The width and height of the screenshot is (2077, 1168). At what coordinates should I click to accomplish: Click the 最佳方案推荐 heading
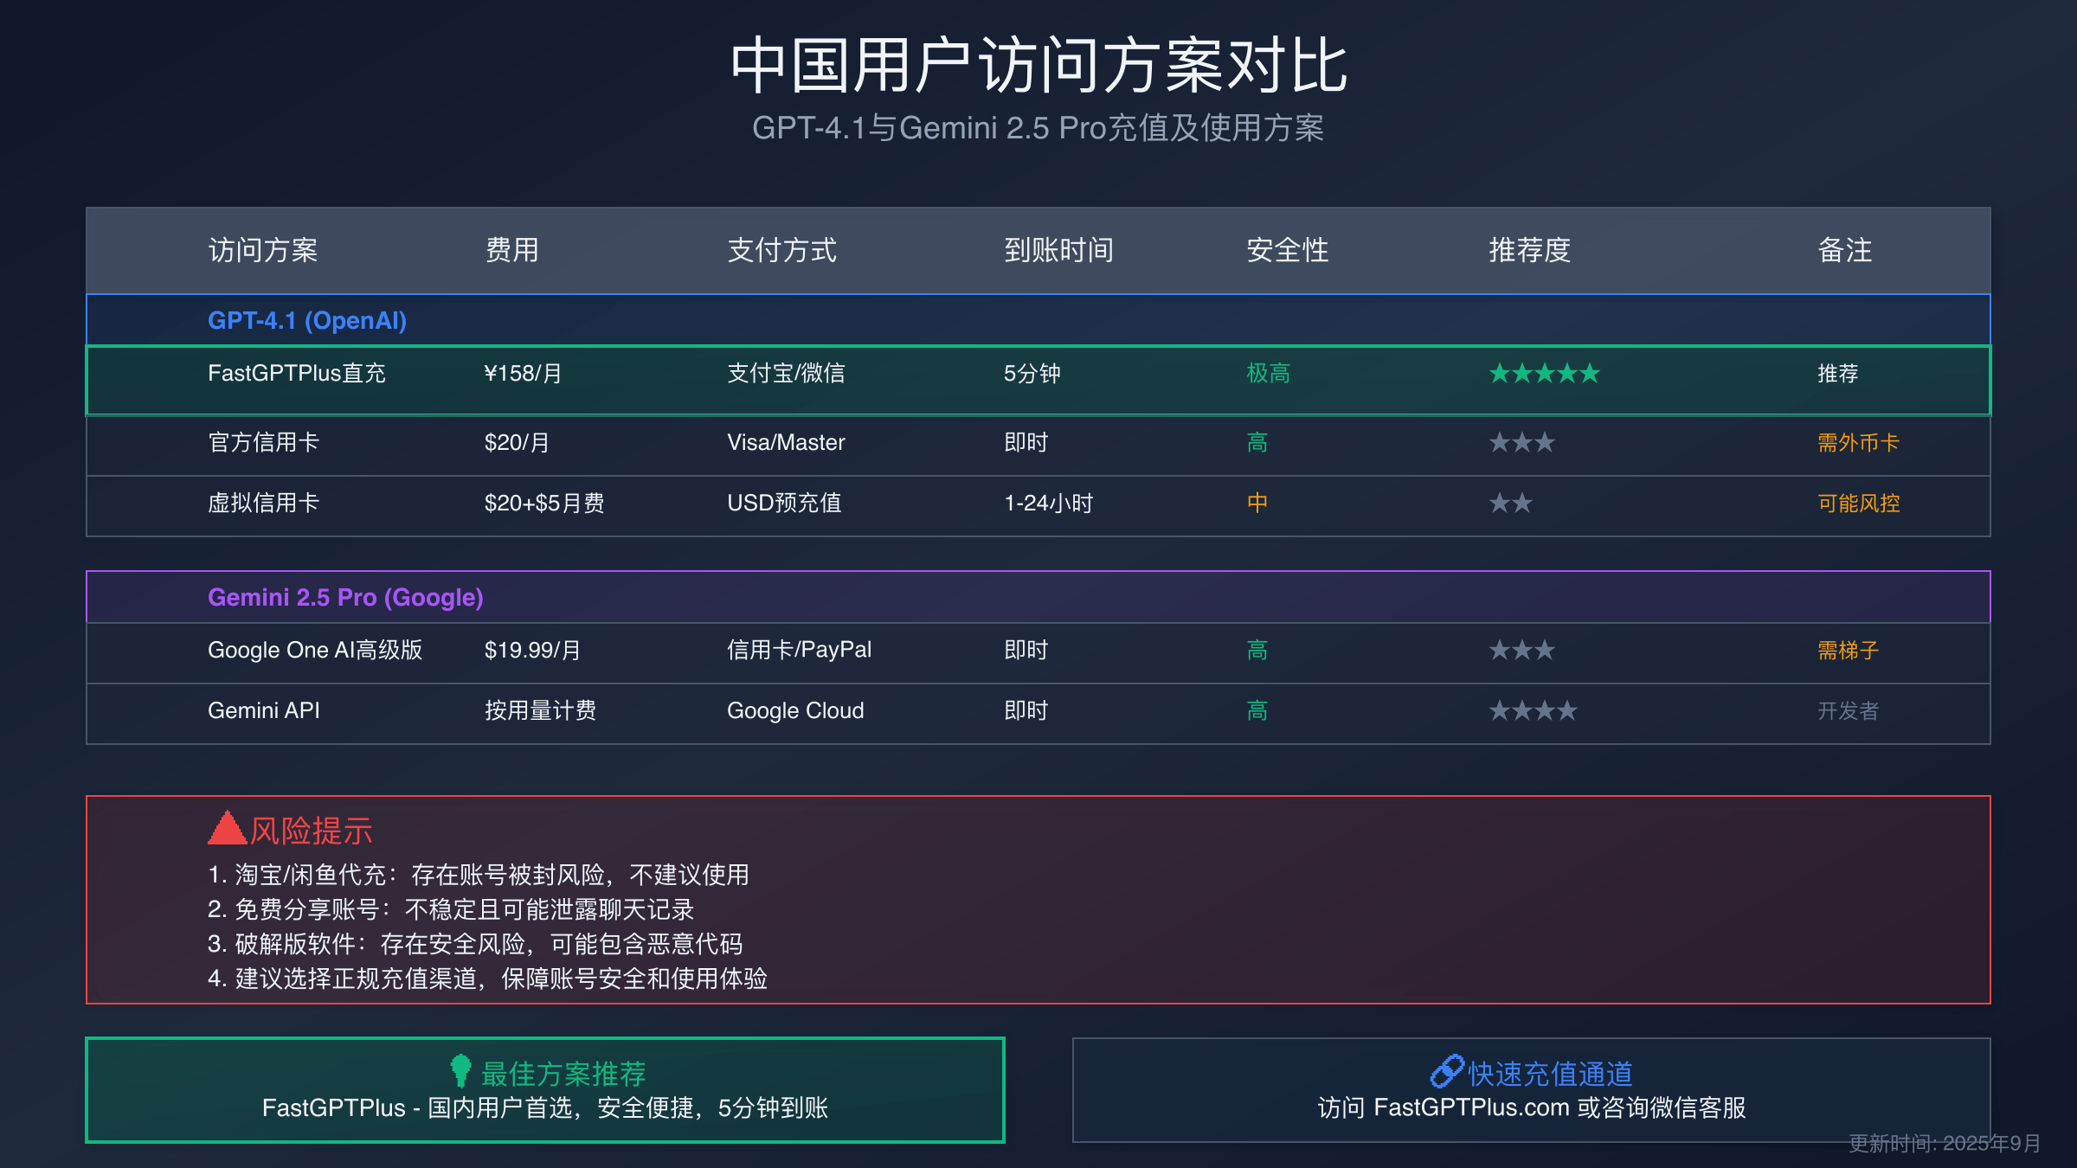click(x=563, y=1074)
